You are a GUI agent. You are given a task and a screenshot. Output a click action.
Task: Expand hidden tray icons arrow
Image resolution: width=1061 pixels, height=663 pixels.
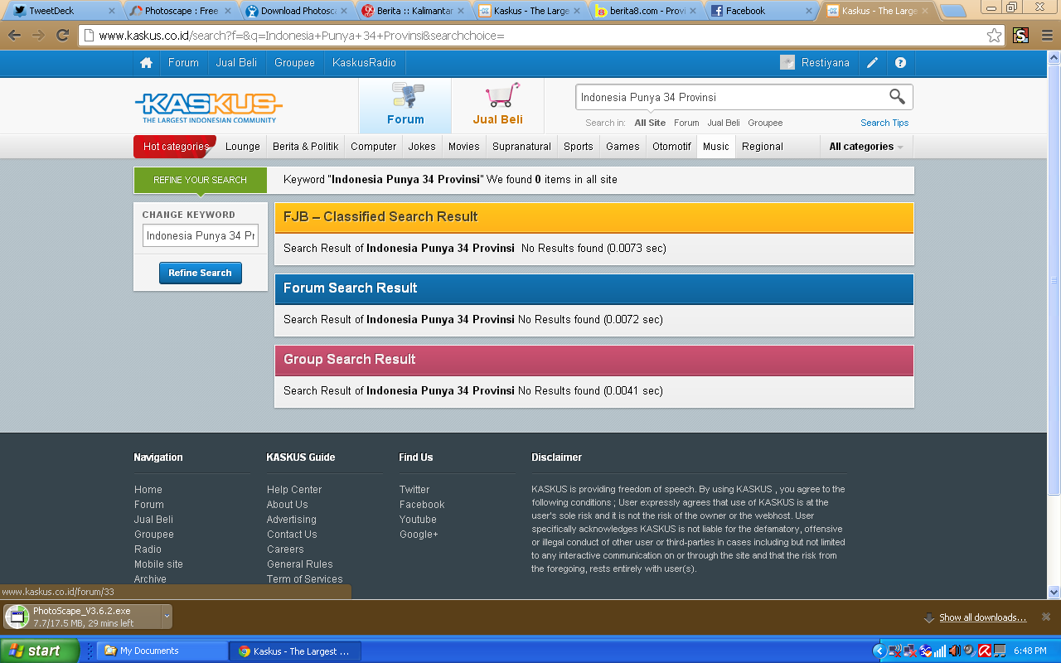[879, 651]
